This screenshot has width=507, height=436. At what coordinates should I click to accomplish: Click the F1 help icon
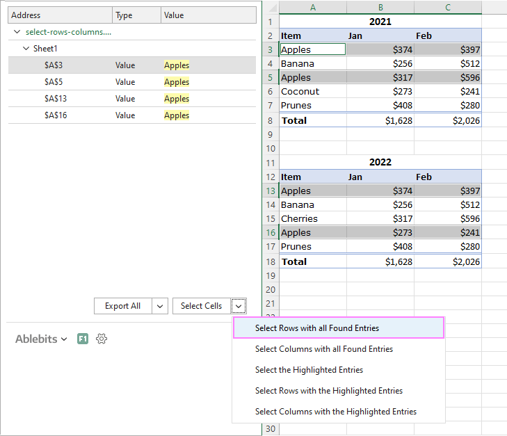[x=83, y=339]
